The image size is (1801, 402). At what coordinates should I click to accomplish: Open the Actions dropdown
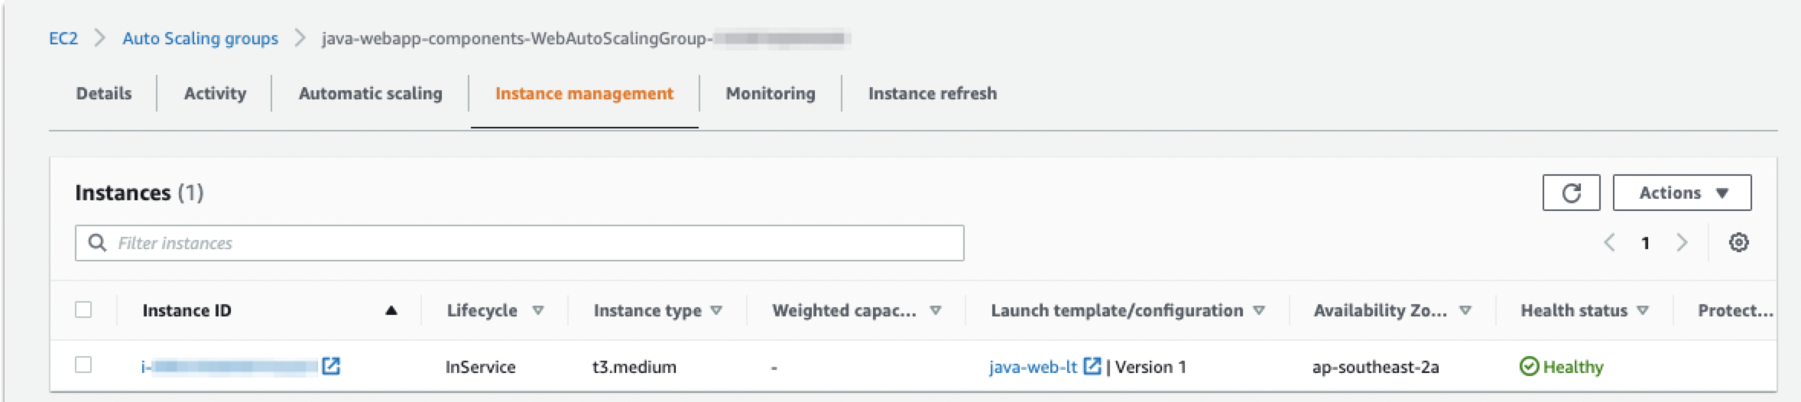tap(1682, 193)
